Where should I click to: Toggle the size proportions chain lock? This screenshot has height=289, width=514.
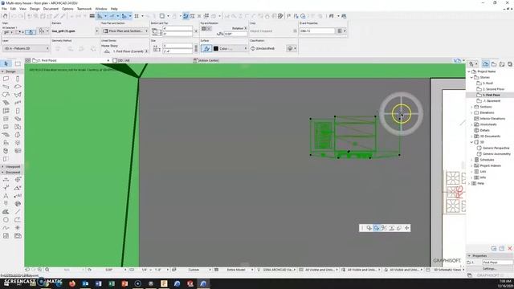196,48
